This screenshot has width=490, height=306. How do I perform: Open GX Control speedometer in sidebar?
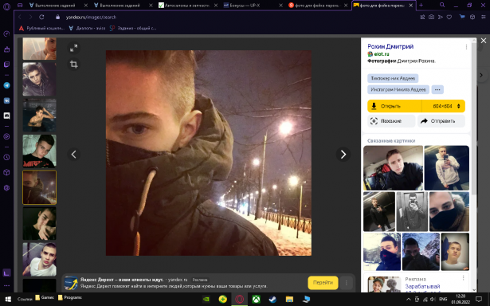point(6,33)
